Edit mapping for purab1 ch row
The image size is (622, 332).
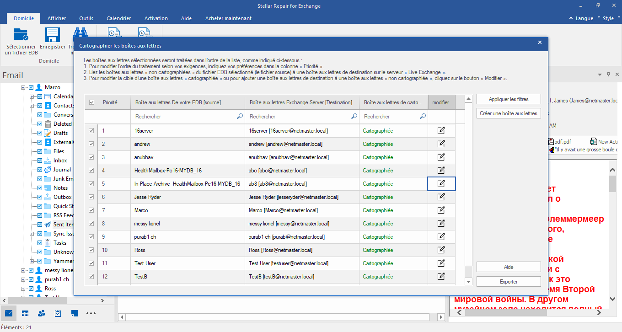pyautogui.click(x=441, y=237)
